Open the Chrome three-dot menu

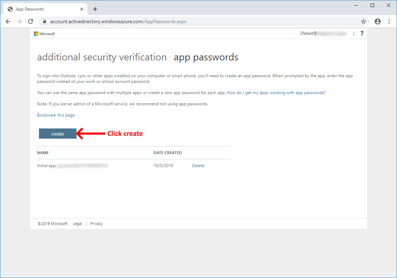[389, 21]
